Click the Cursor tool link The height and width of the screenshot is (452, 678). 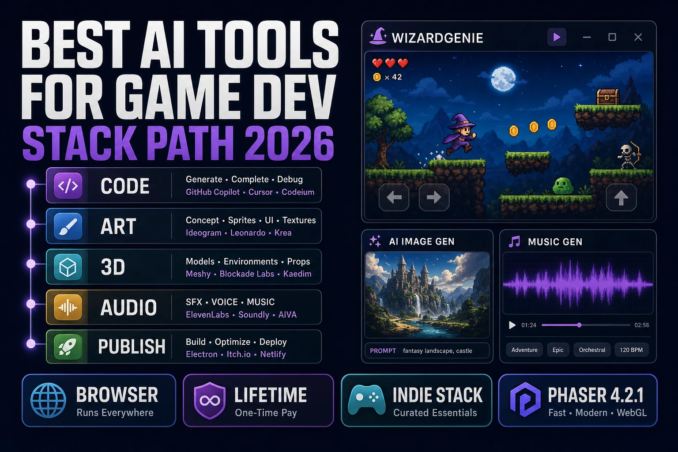point(260,192)
